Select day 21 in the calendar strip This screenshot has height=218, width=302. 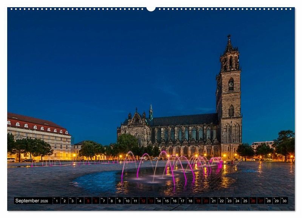click(214, 201)
